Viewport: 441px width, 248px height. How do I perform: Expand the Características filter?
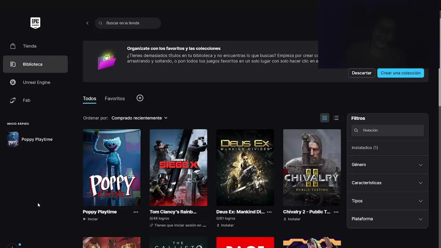point(387,183)
